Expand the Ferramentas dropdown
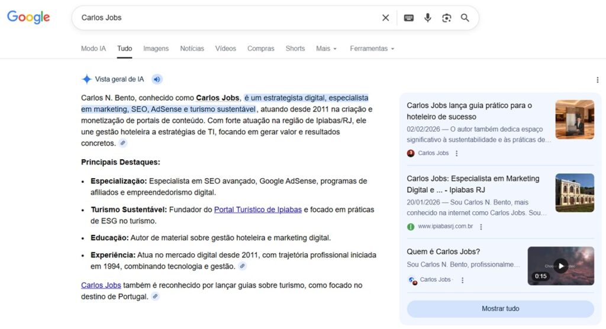The width and height of the screenshot is (606, 329). [x=372, y=49]
